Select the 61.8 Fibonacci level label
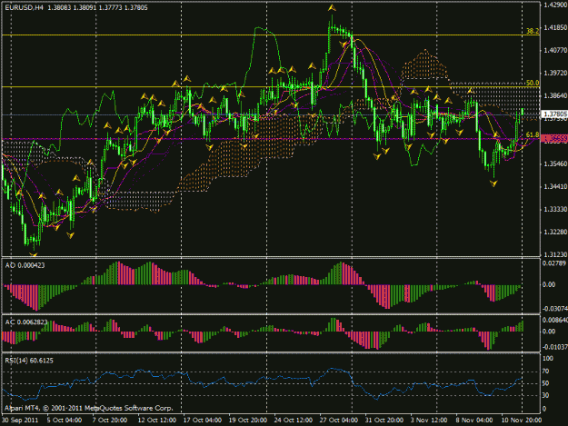This screenshot has height=426, width=568. [x=533, y=134]
